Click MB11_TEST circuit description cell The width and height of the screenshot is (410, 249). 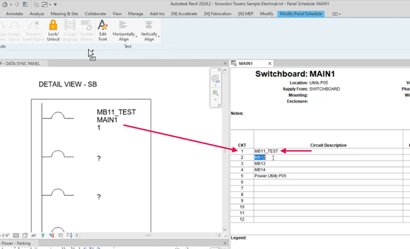pos(328,151)
